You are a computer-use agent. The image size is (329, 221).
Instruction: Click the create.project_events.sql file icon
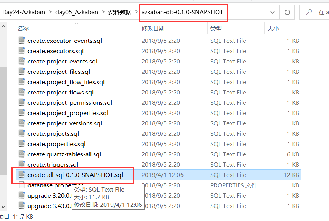(22, 61)
